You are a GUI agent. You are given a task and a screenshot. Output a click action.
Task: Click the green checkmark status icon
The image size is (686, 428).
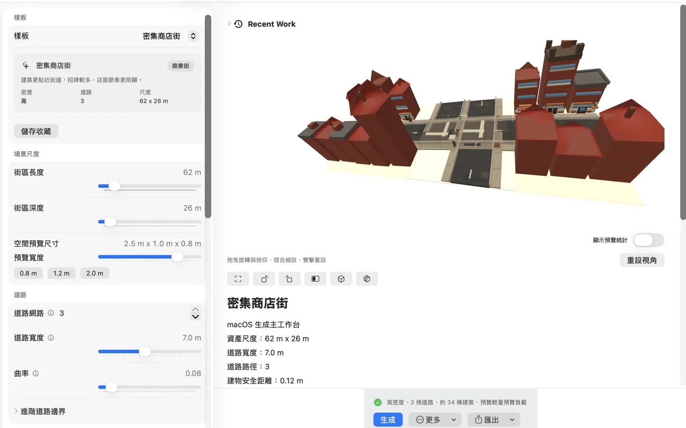coord(378,402)
